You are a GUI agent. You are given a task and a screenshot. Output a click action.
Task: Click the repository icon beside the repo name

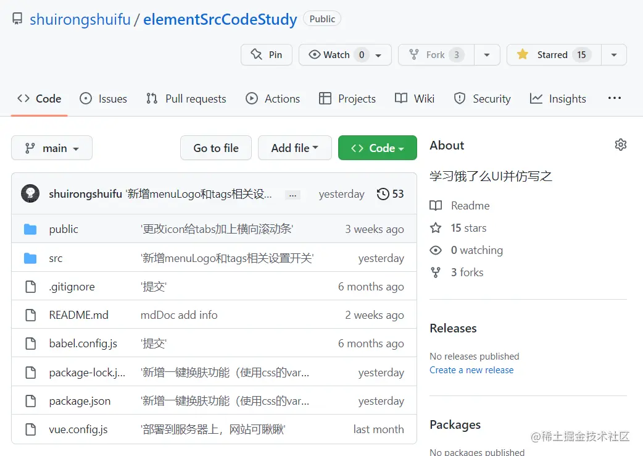pos(17,19)
